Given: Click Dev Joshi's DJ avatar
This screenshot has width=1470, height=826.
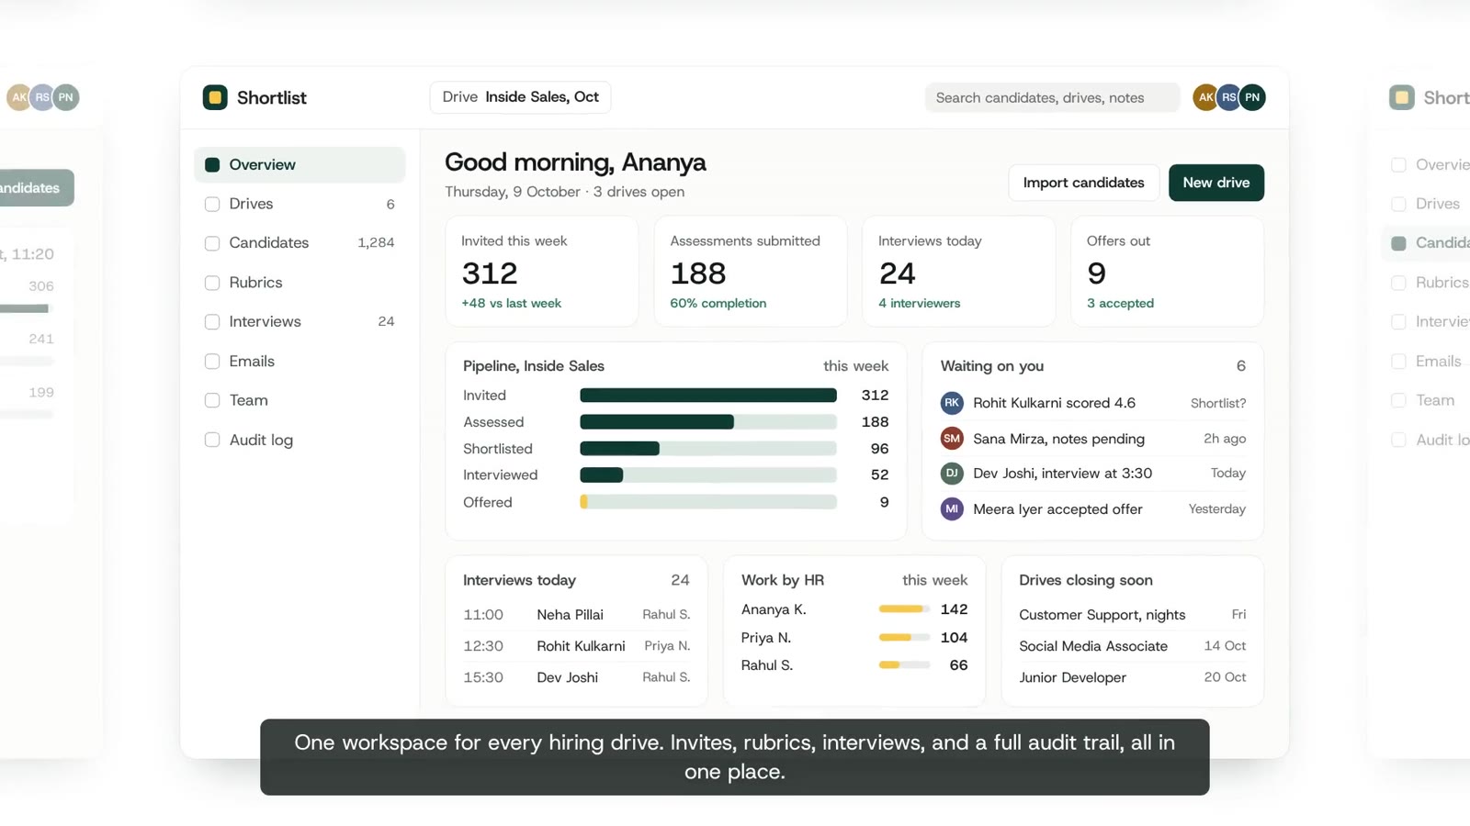Looking at the screenshot, I should click(x=952, y=474).
